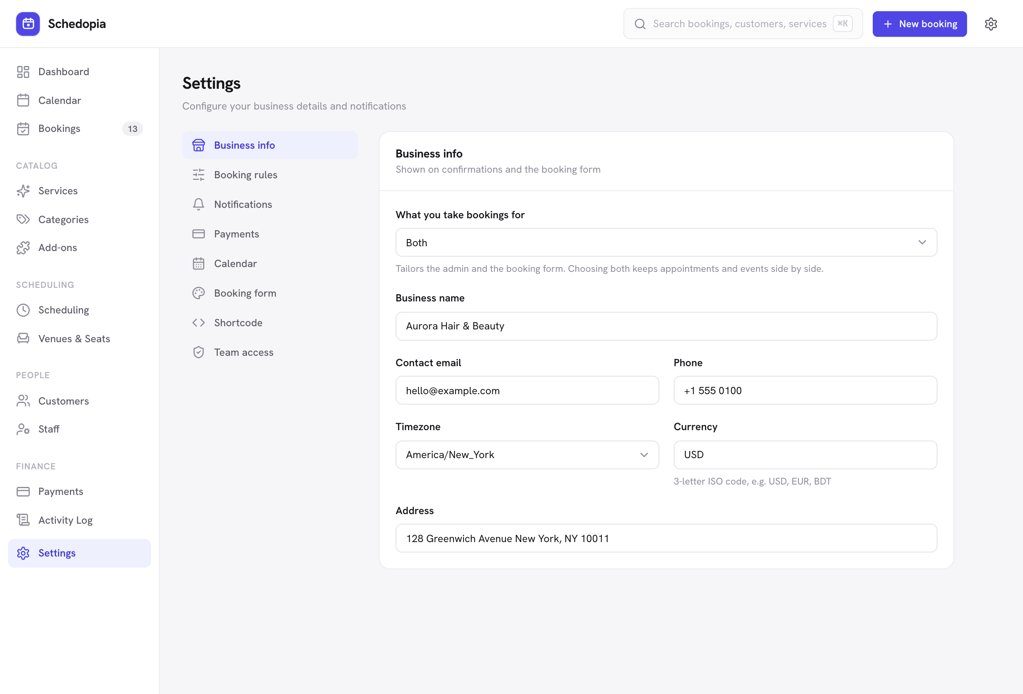1023x694 pixels.
Task: Click the Booking form palette icon
Action: pos(199,293)
